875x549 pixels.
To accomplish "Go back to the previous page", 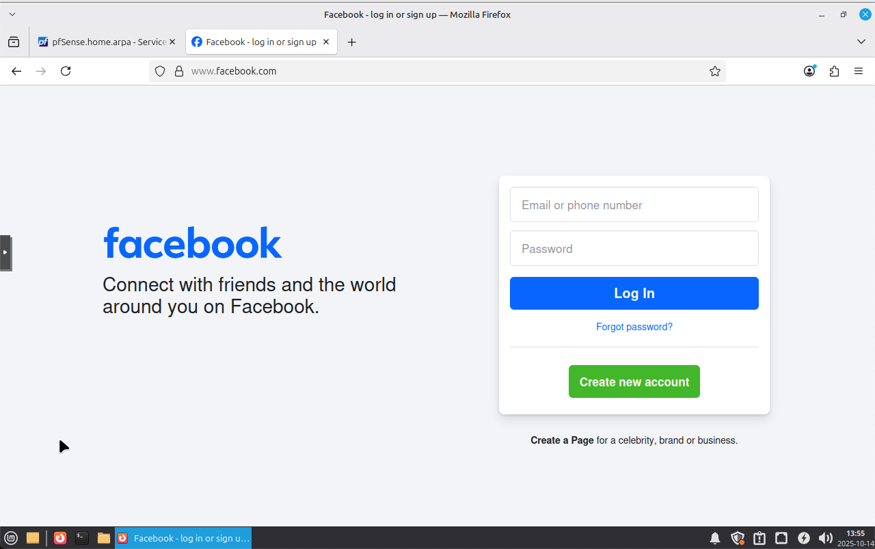I will pyautogui.click(x=16, y=71).
